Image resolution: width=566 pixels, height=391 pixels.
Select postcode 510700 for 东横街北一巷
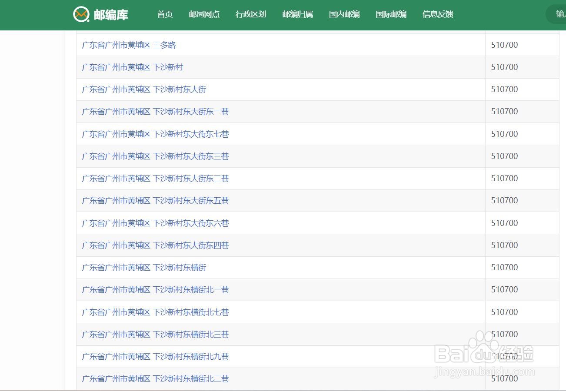(x=504, y=289)
